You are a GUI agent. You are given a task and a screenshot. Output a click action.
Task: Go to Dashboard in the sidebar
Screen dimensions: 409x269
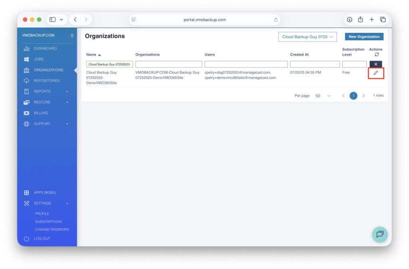(x=45, y=48)
